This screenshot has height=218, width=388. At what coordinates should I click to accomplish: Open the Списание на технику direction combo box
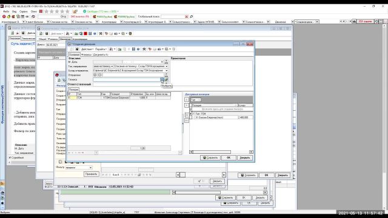(141, 66)
